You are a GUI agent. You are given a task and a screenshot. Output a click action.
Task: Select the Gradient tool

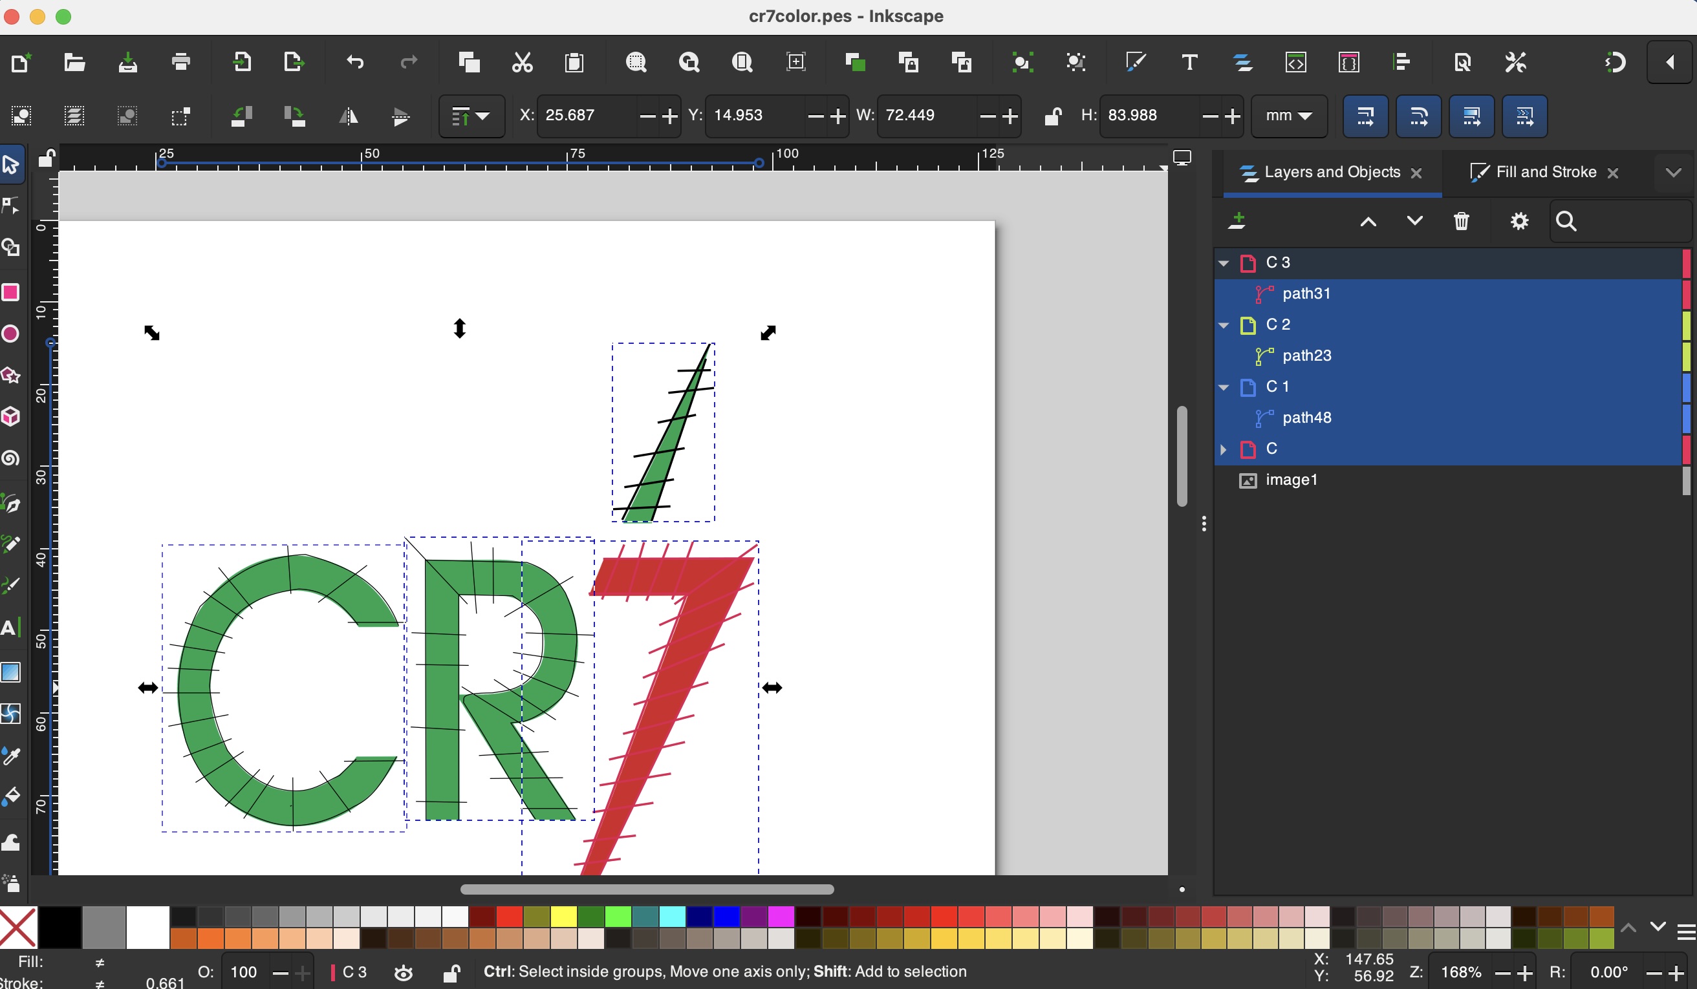(11, 672)
